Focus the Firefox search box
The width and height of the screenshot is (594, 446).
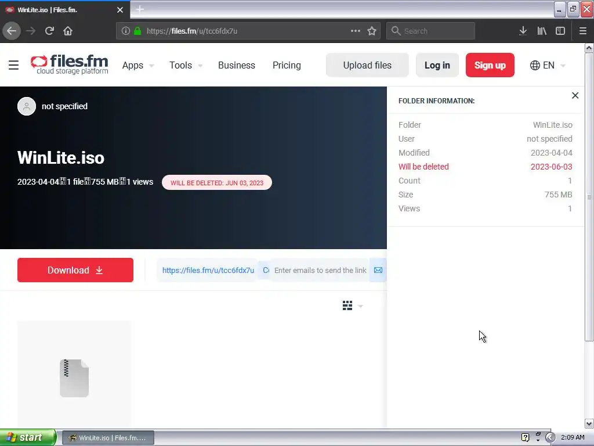coord(430,31)
